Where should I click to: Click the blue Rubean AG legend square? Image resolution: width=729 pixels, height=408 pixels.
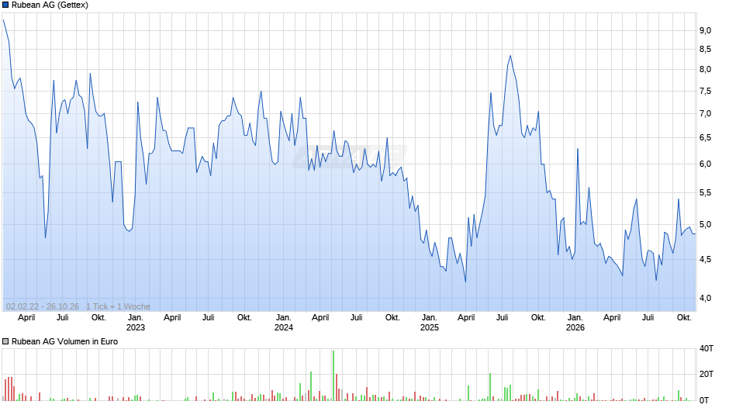tap(5, 5)
